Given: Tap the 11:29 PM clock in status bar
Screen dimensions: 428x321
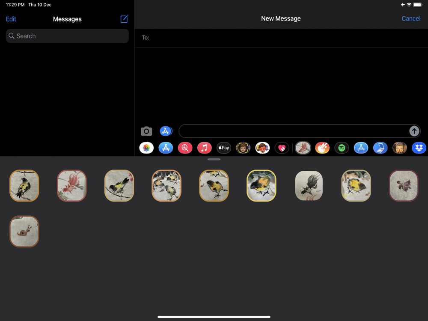Looking at the screenshot, I should click(x=15, y=5).
